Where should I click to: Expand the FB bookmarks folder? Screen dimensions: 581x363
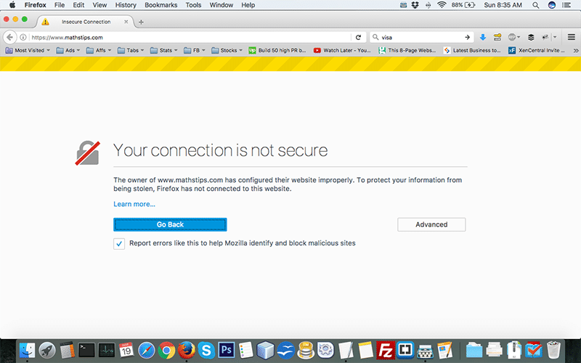point(194,50)
